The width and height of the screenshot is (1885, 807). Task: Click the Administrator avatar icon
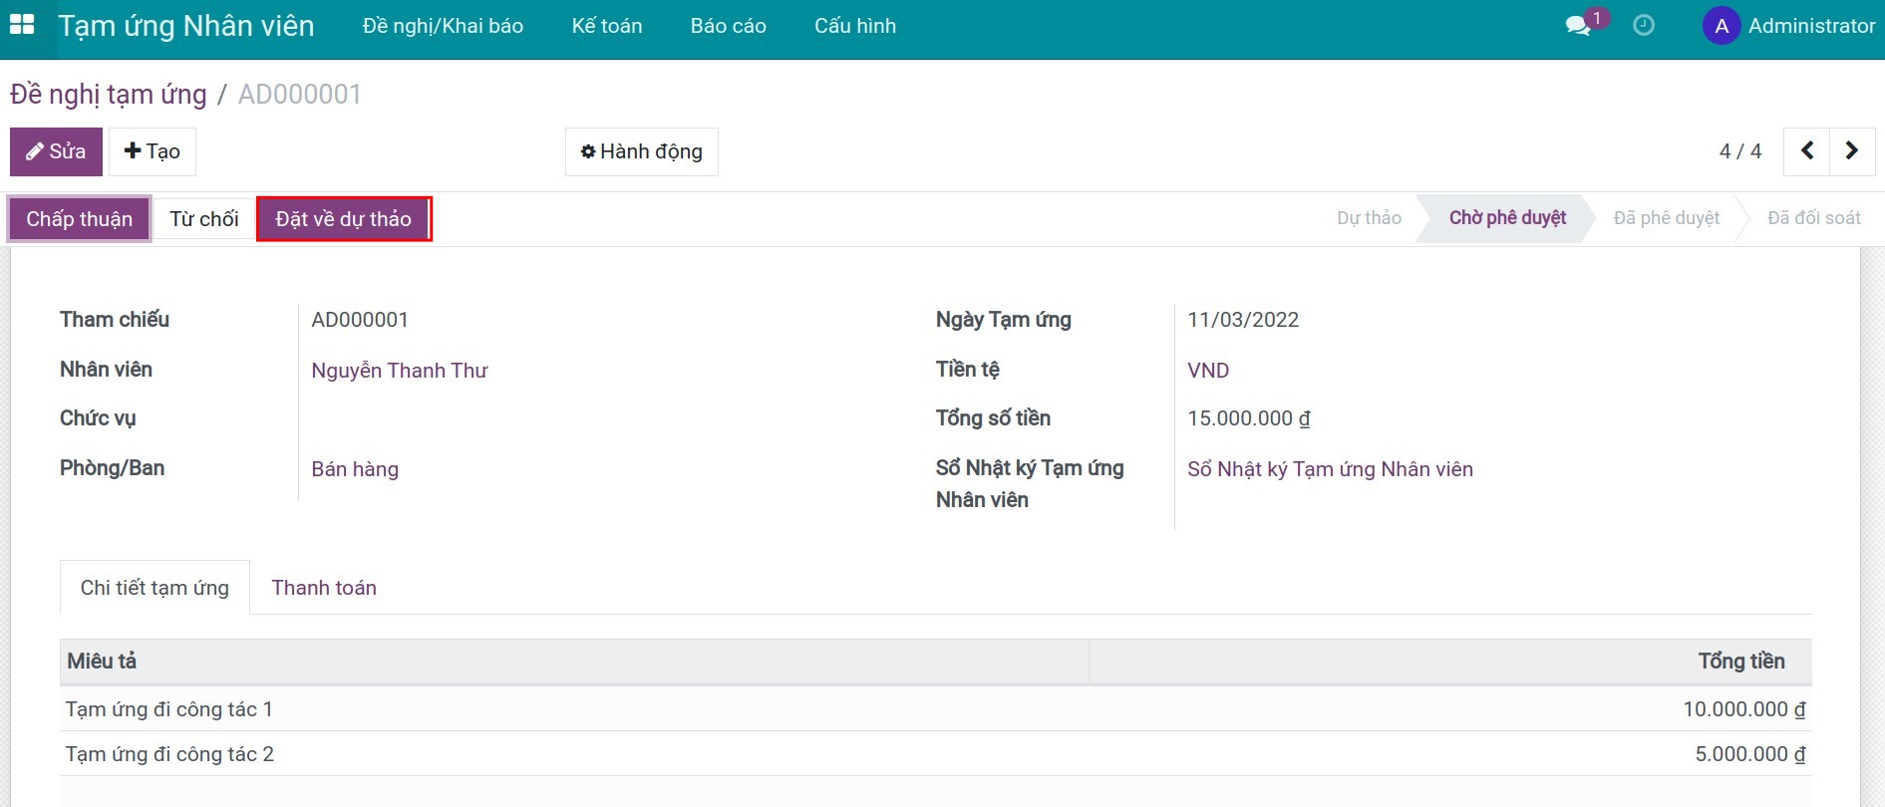point(1721,26)
